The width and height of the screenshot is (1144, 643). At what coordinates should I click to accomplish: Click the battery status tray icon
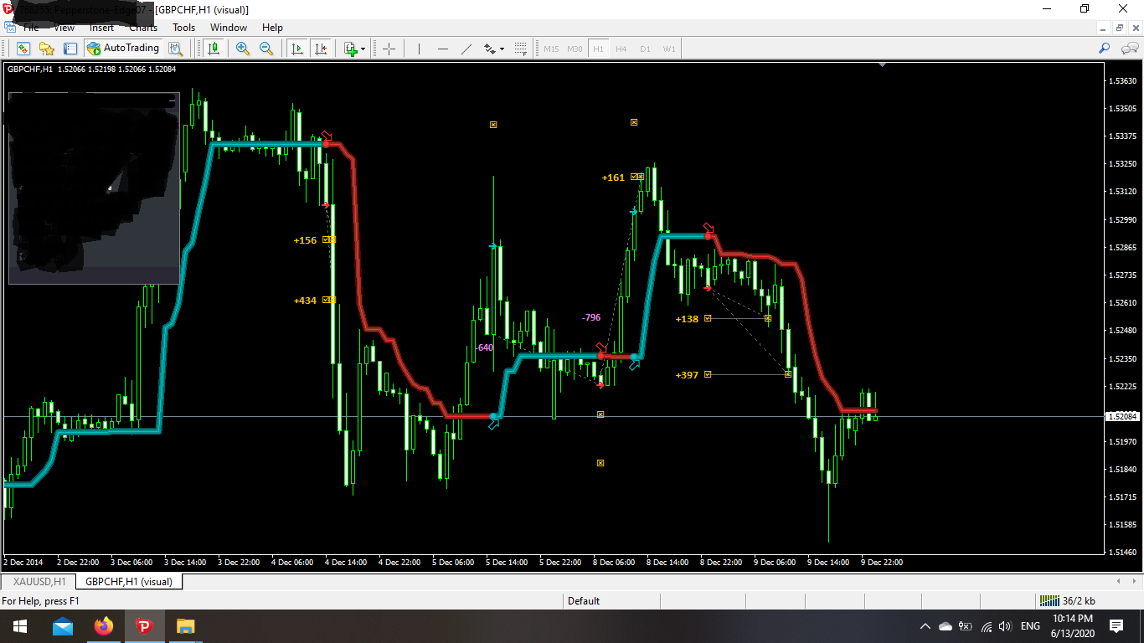966,626
